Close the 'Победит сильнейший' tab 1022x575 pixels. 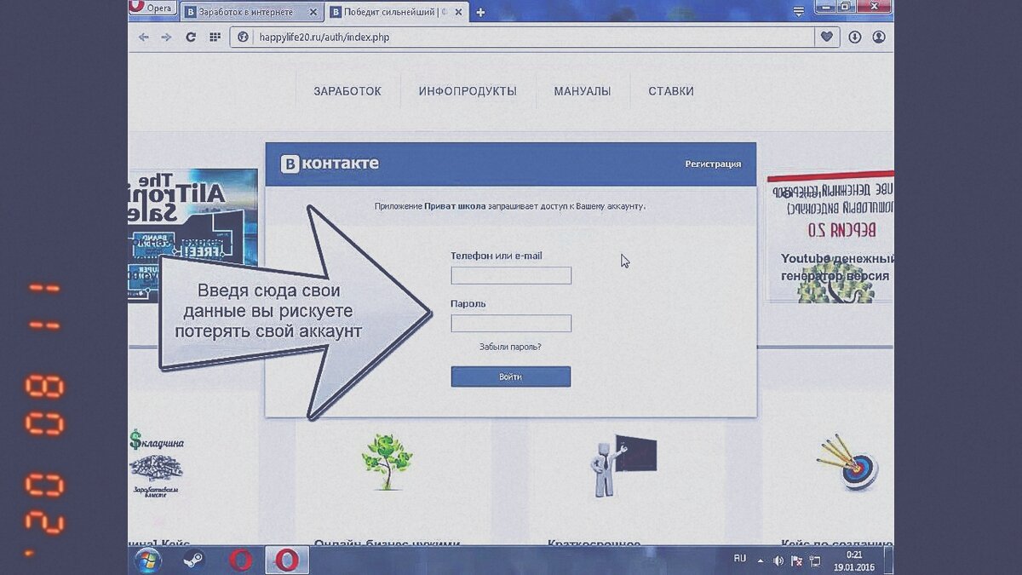(x=457, y=12)
